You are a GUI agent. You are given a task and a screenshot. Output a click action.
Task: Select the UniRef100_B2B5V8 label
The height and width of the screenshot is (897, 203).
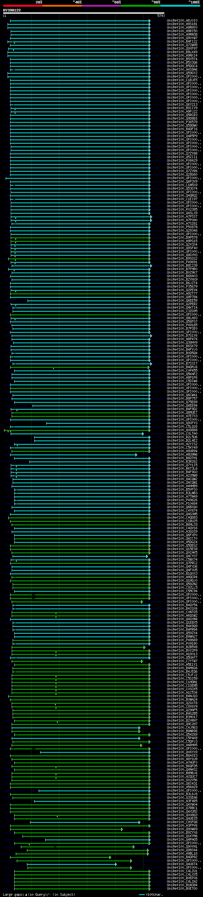coord(182,647)
